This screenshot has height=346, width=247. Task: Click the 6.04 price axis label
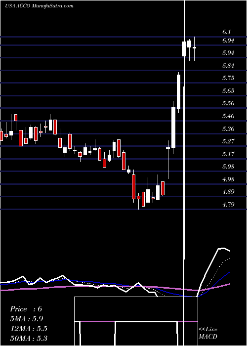pyautogui.click(x=228, y=41)
